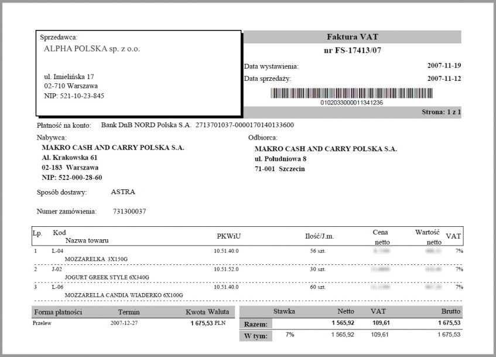Click the Razem: row label
The height and width of the screenshot is (357, 496).
click(x=255, y=324)
